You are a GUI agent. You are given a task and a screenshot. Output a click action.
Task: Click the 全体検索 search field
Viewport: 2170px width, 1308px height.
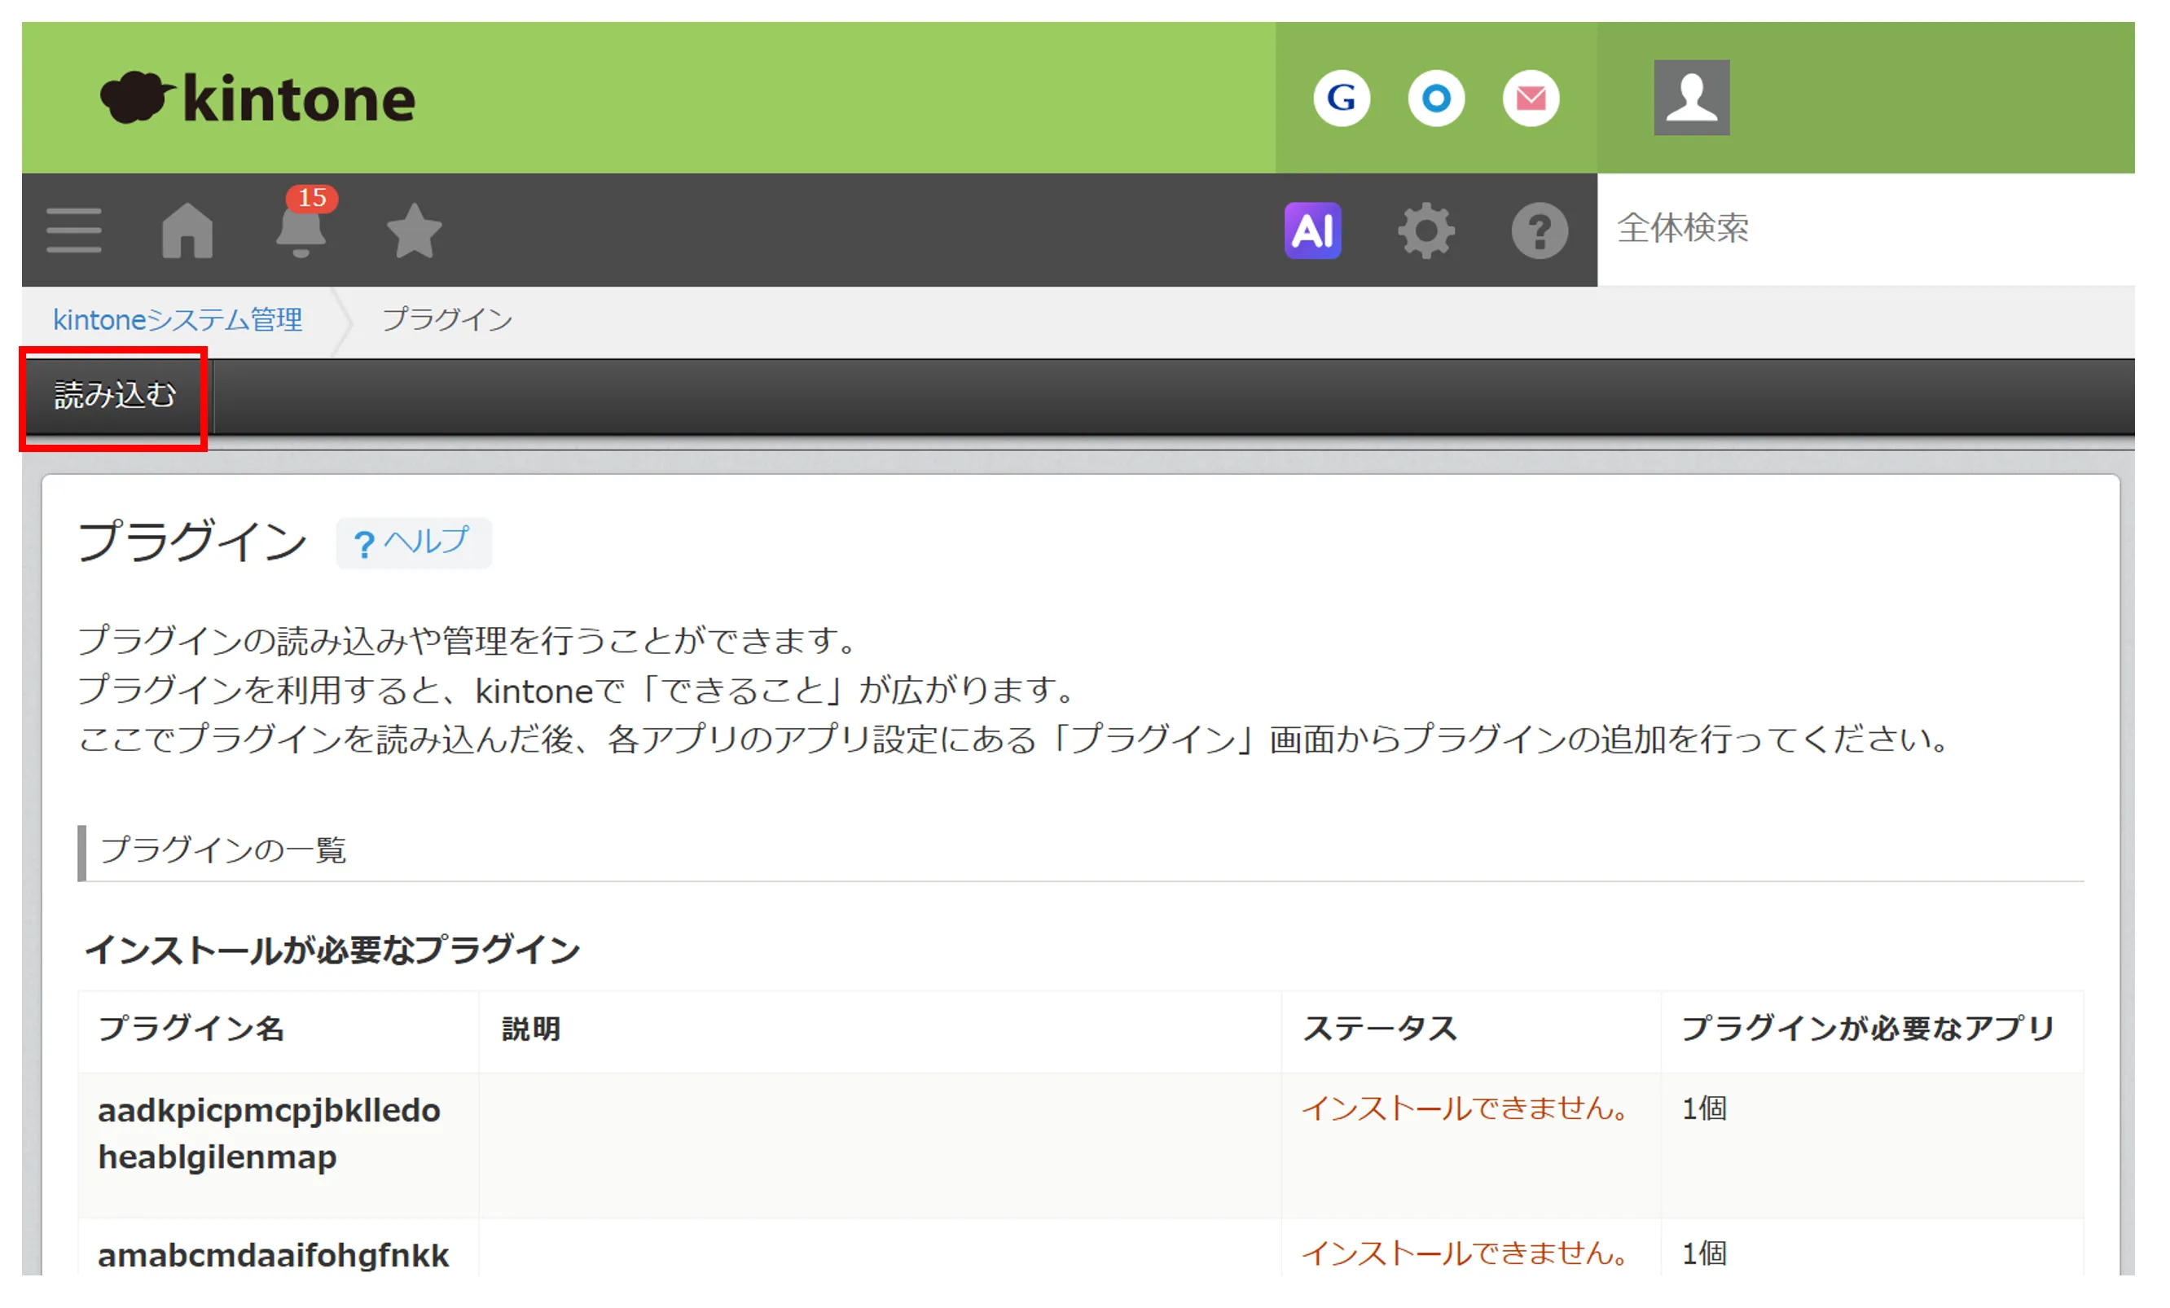(1865, 229)
